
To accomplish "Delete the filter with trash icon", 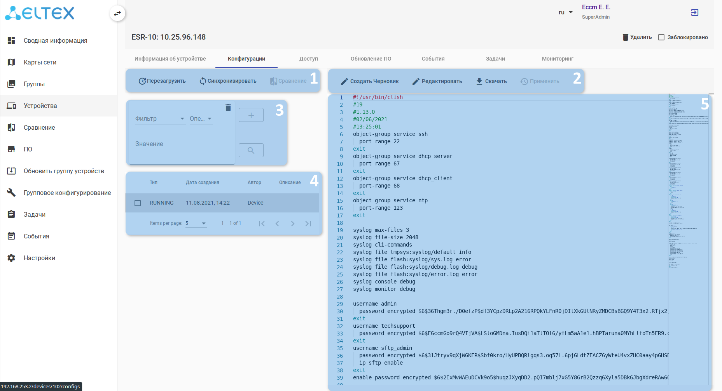I will (228, 108).
